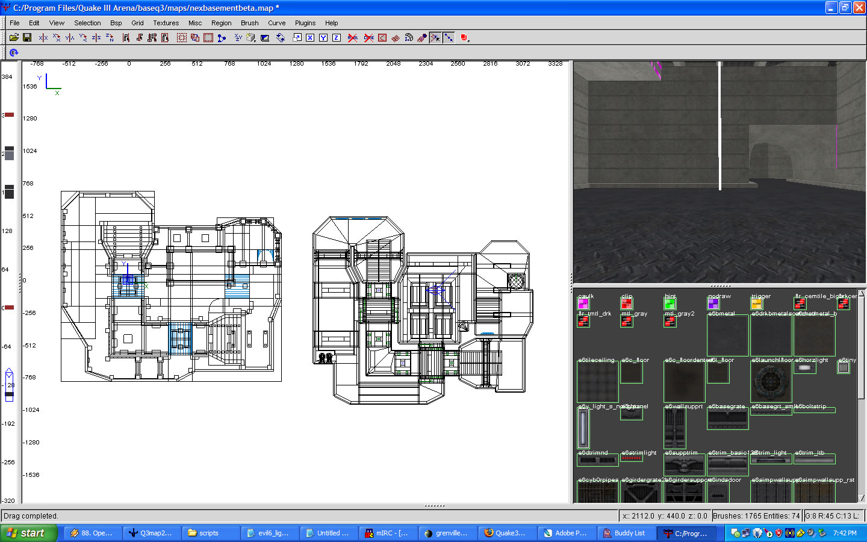Toggle don't select model brushes
Screen dimensions: 867x542
coord(353,37)
